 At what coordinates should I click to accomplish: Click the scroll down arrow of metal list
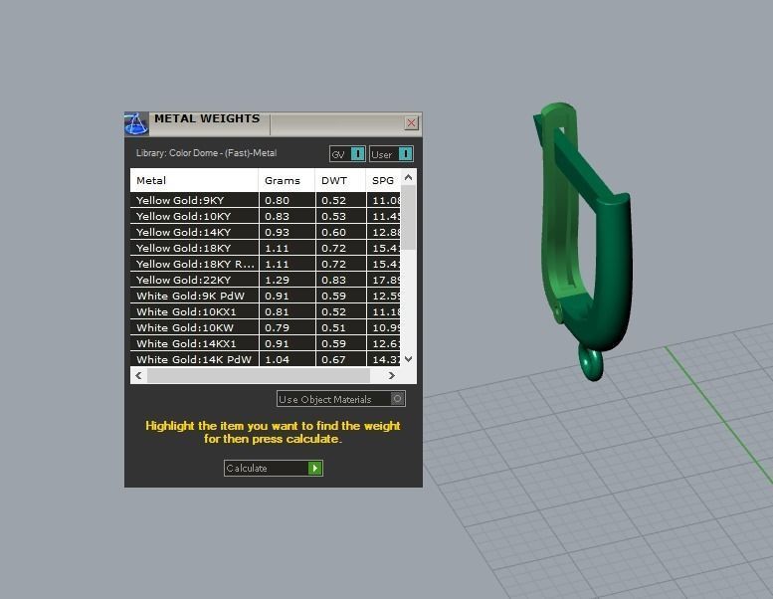click(x=408, y=359)
